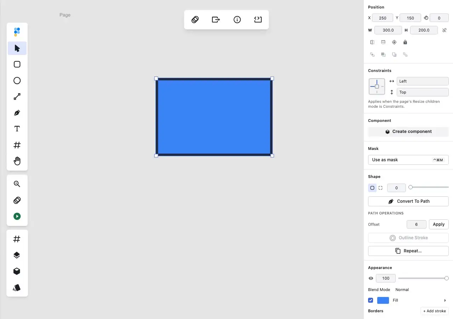This screenshot has height=319, width=453.
Task: Open the info icon in top toolbar
Action: pos(237,19)
